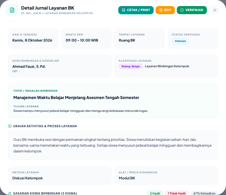Screen dimensions: 226x195
Task: Click the ID: BKJ_6ACB subtitle
Action: pyautogui.click(x=57, y=13)
